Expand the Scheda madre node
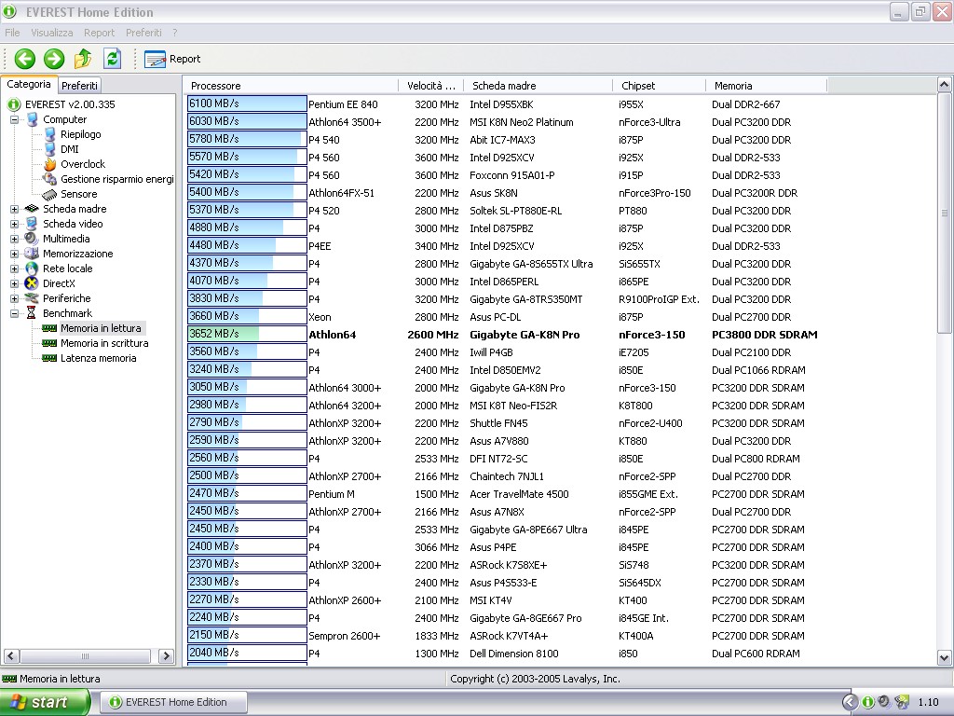The image size is (954, 716). pos(14,209)
